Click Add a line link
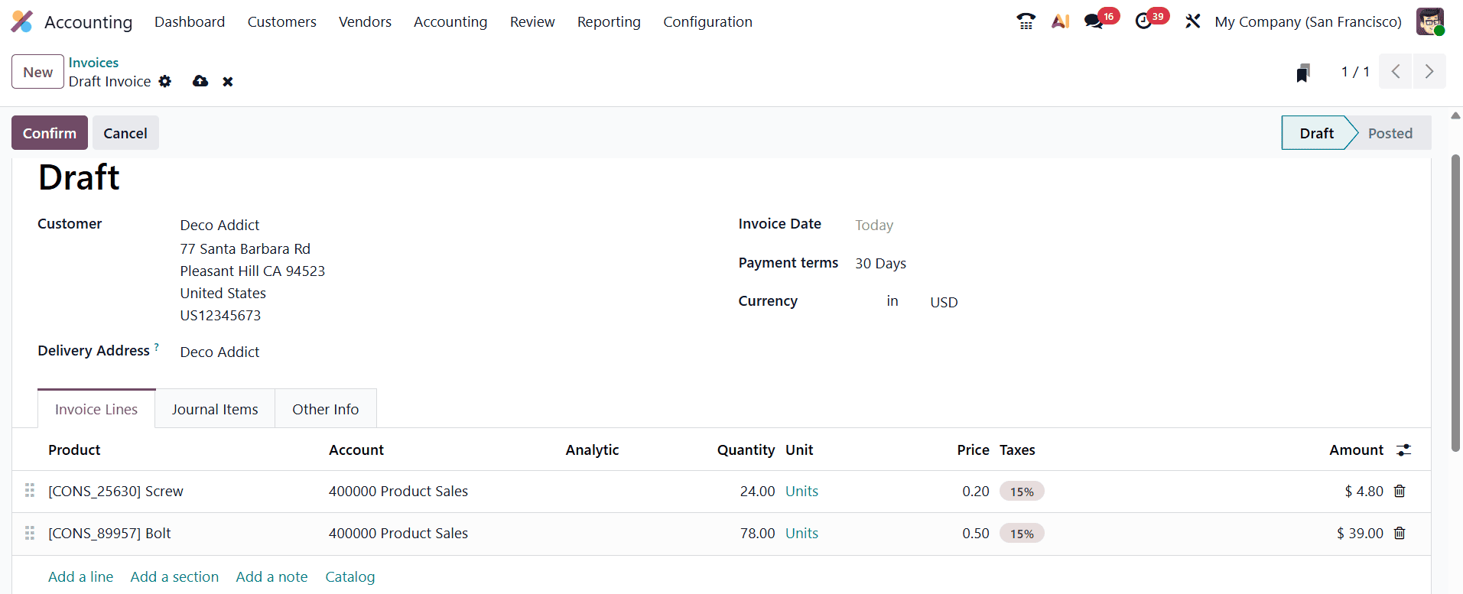 tap(80, 576)
